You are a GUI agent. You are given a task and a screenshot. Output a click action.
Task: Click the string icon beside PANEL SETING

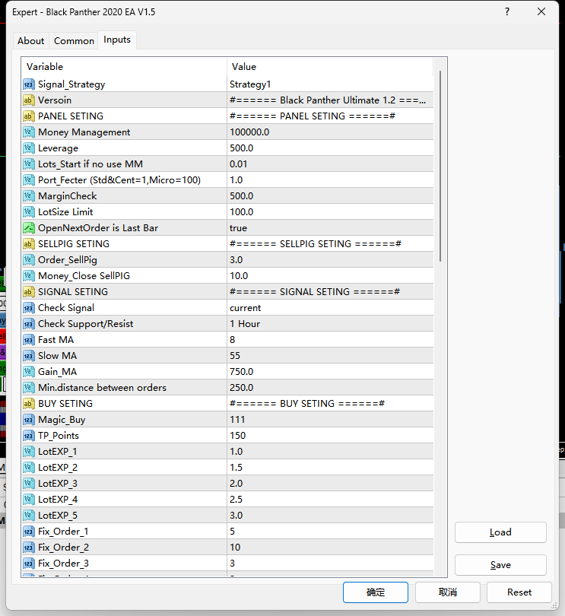pos(28,116)
